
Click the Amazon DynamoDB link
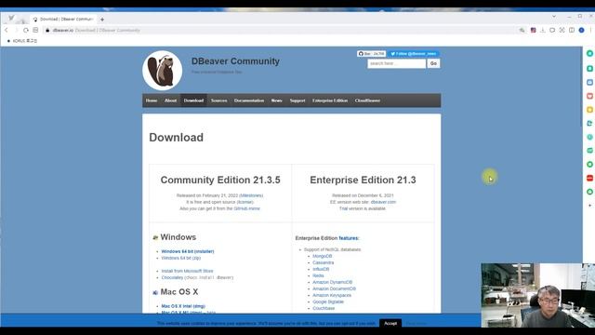click(333, 282)
